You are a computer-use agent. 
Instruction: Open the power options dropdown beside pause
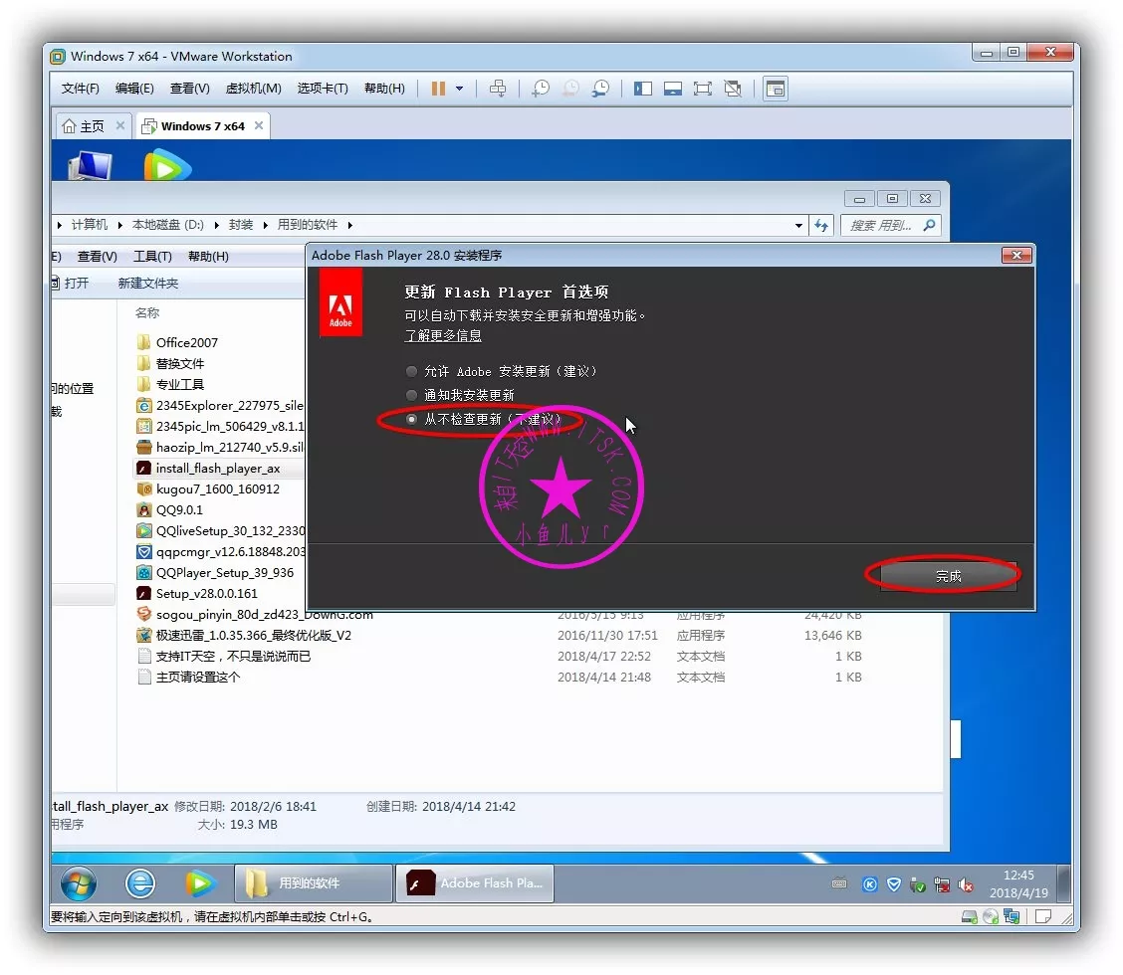click(459, 89)
